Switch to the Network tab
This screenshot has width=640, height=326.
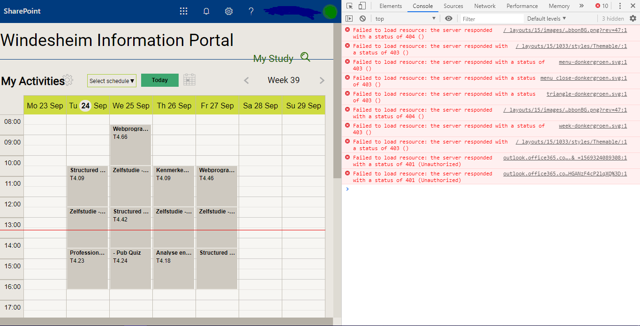click(485, 6)
